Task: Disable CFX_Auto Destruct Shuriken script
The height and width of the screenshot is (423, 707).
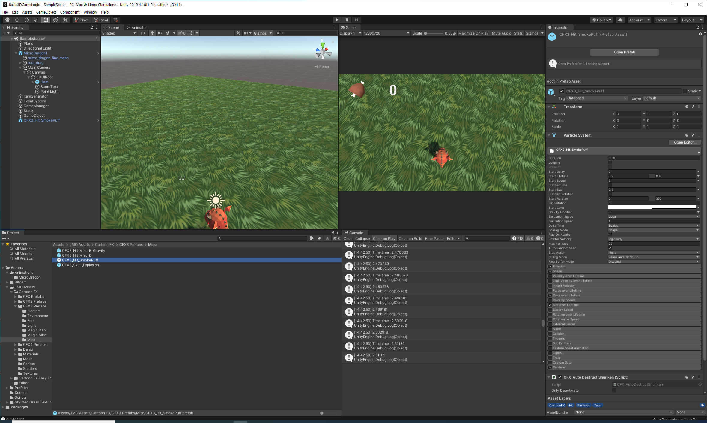Action: click(x=559, y=377)
